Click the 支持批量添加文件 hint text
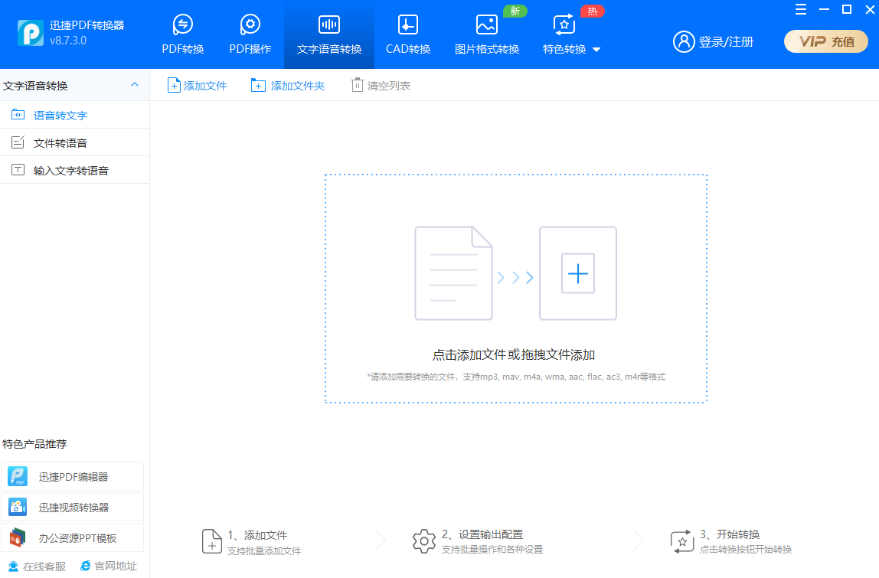 [x=264, y=551]
